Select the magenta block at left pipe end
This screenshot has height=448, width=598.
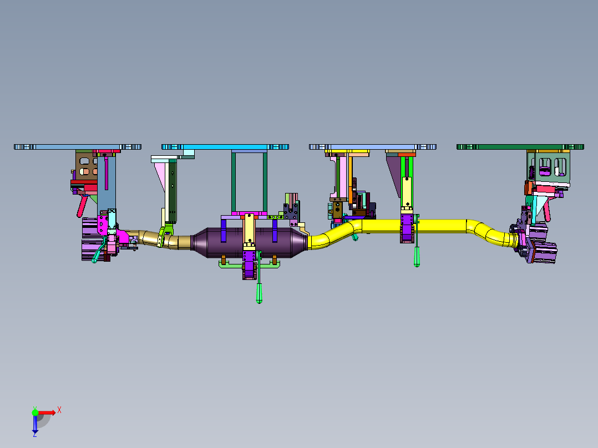tap(123, 236)
